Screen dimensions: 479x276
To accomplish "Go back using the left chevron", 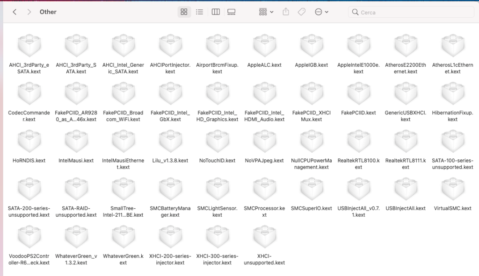I will coord(15,12).
